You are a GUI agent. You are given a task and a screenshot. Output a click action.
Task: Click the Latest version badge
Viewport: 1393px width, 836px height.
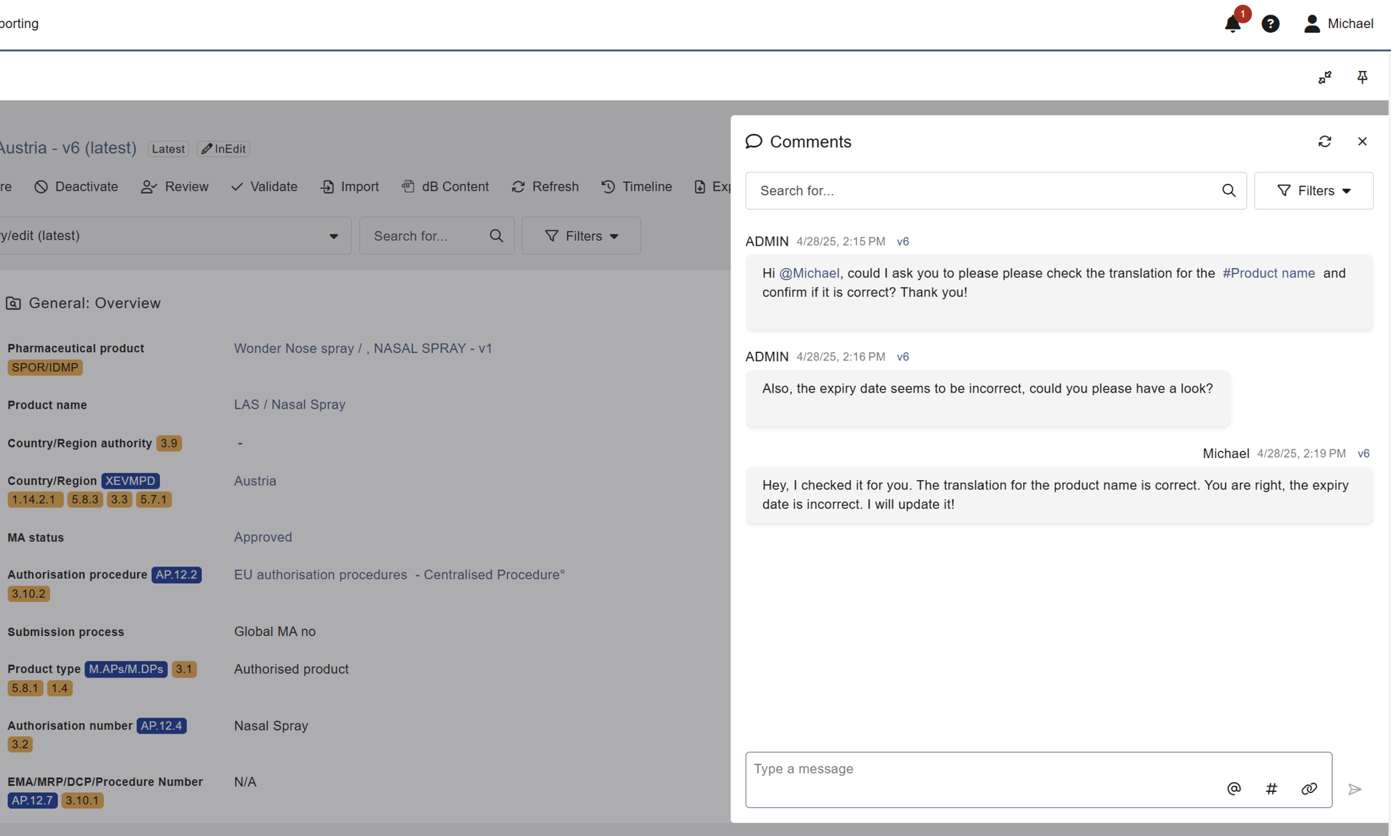tap(168, 148)
